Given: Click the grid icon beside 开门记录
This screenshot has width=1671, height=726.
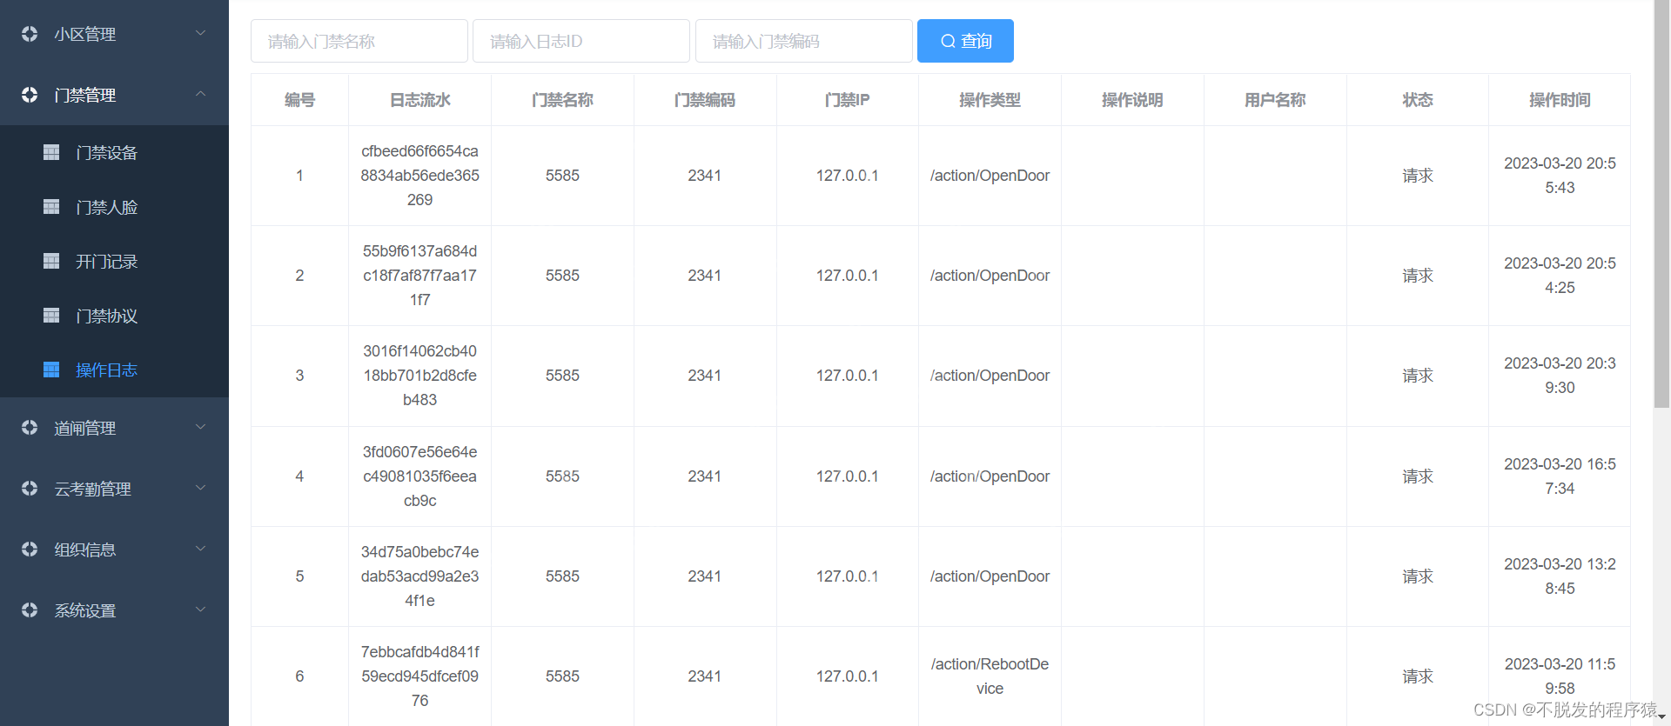Looking at the screenshot, I should (x=51, y=262).
